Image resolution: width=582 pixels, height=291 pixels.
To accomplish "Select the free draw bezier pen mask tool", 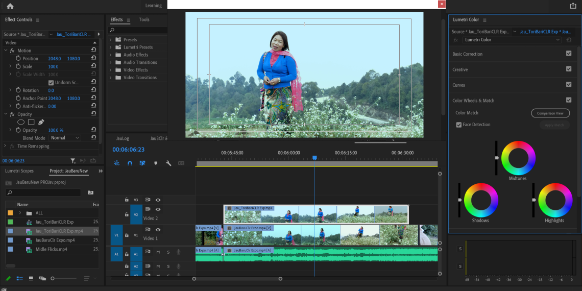I will (x=41, y=122).
